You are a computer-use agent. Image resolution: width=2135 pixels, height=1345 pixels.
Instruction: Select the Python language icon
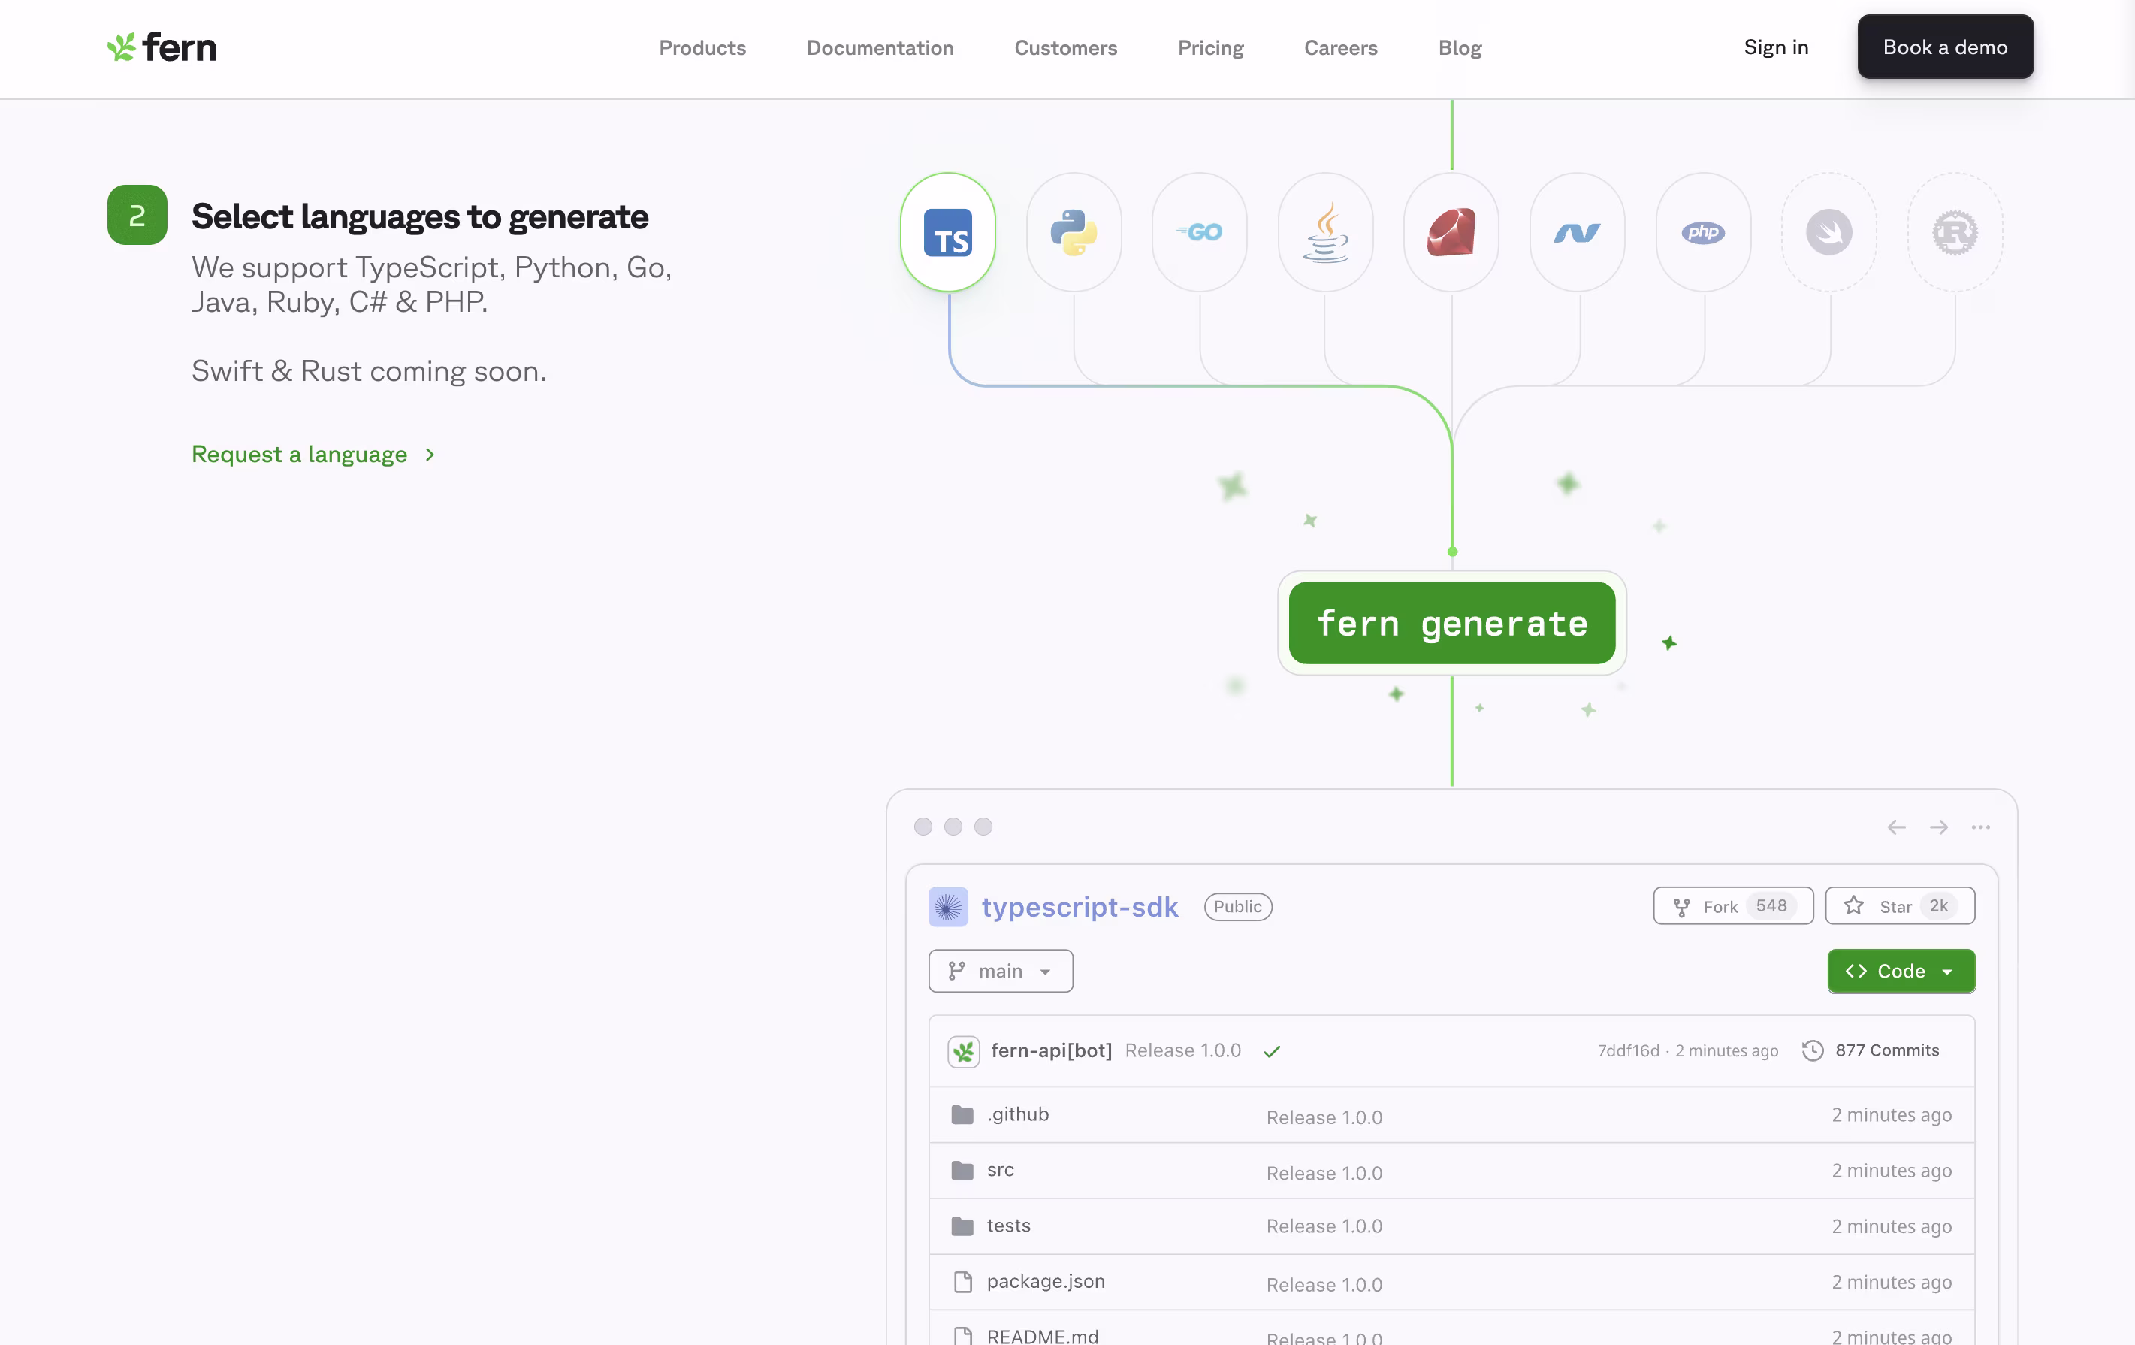pos(1073,232)
